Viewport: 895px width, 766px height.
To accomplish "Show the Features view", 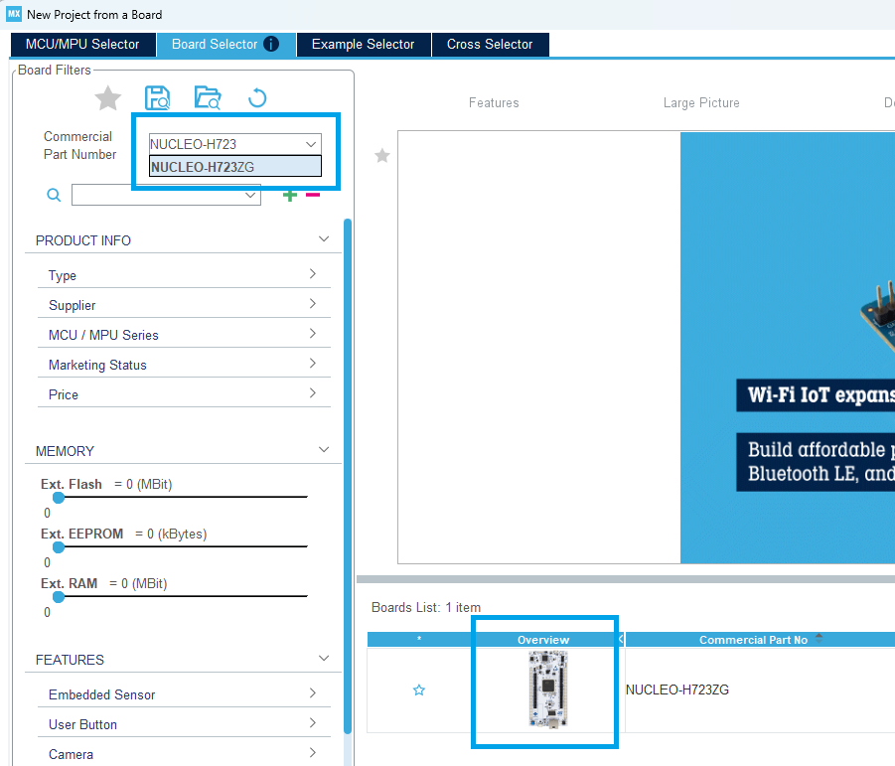I will click(x=494, y=102).
